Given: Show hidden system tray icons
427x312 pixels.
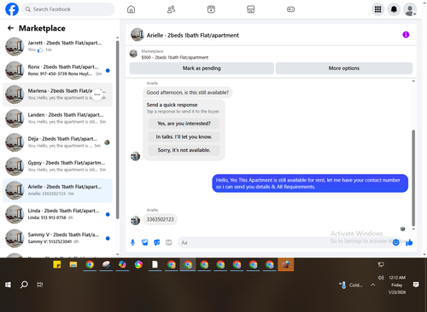Looking at the screenshot, I should click(x=373, y=285).
